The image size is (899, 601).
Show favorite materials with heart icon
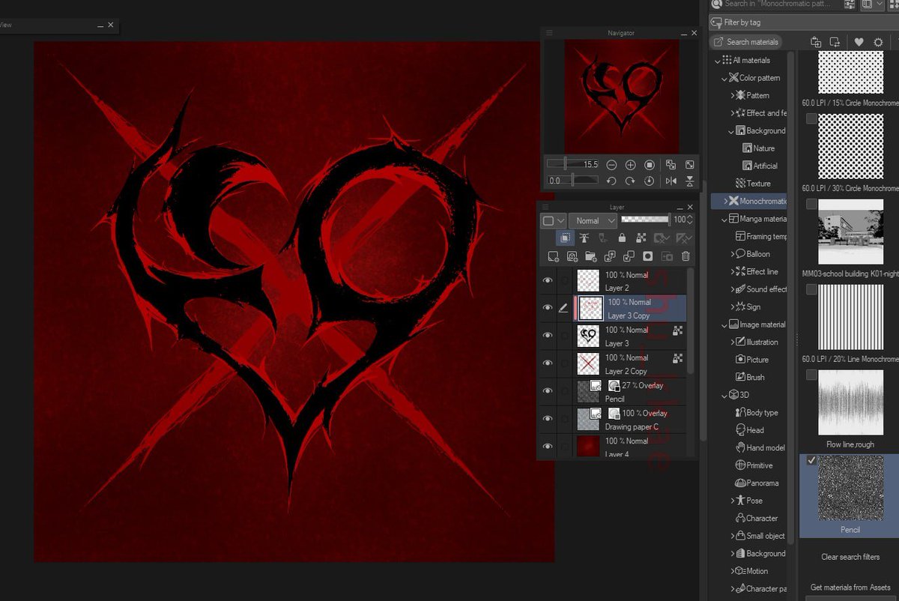click(x=859, y=42)
